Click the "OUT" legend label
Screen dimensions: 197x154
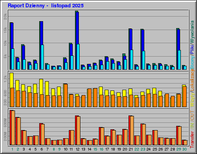(192, 115)
